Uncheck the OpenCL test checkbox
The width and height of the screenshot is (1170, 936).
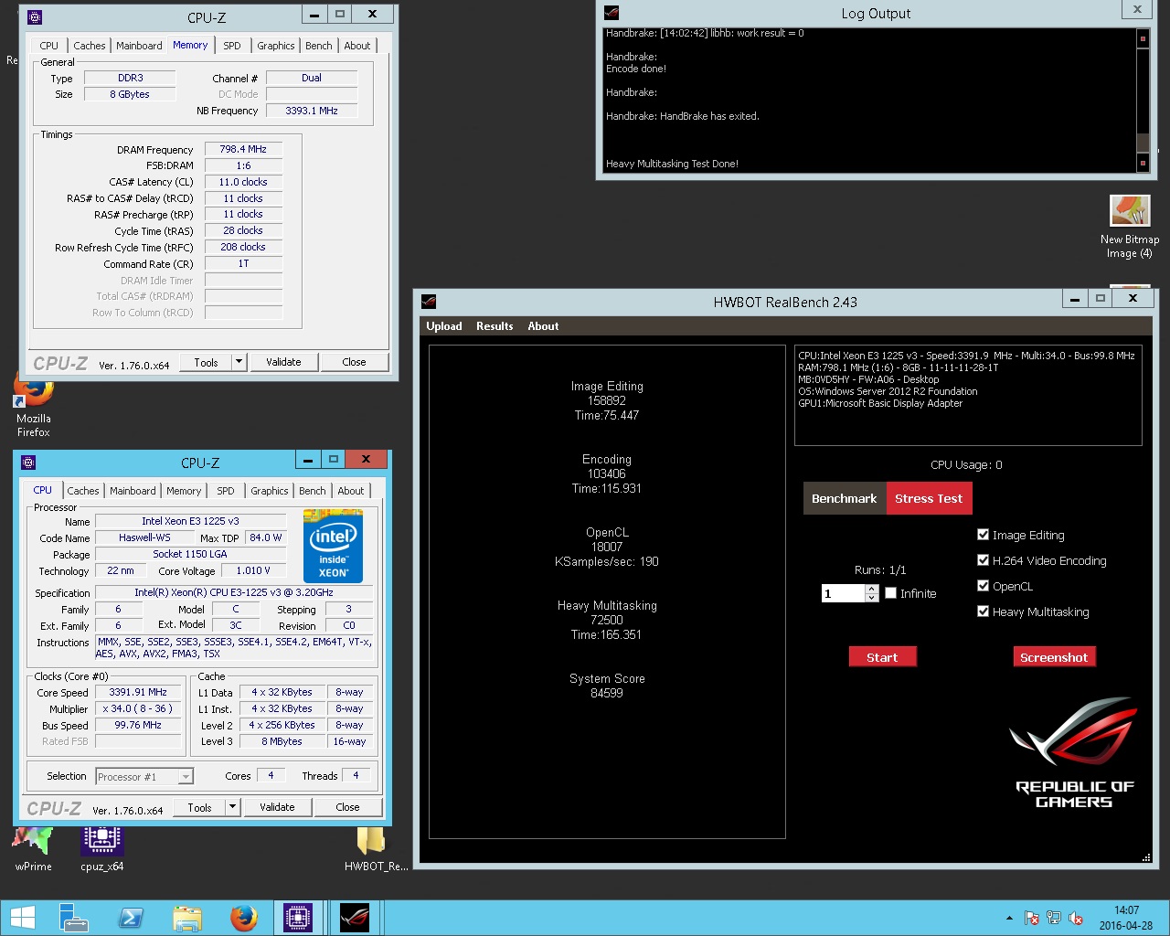984,586
